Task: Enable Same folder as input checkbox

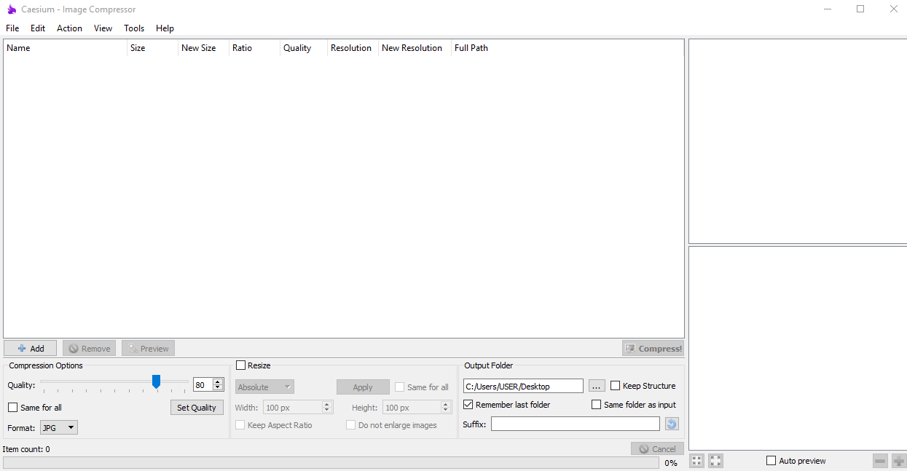Action: click(596, 405)
